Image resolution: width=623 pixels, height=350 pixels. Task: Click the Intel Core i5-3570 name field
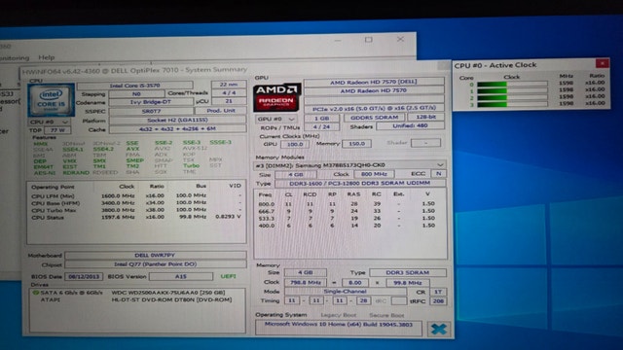134,86
